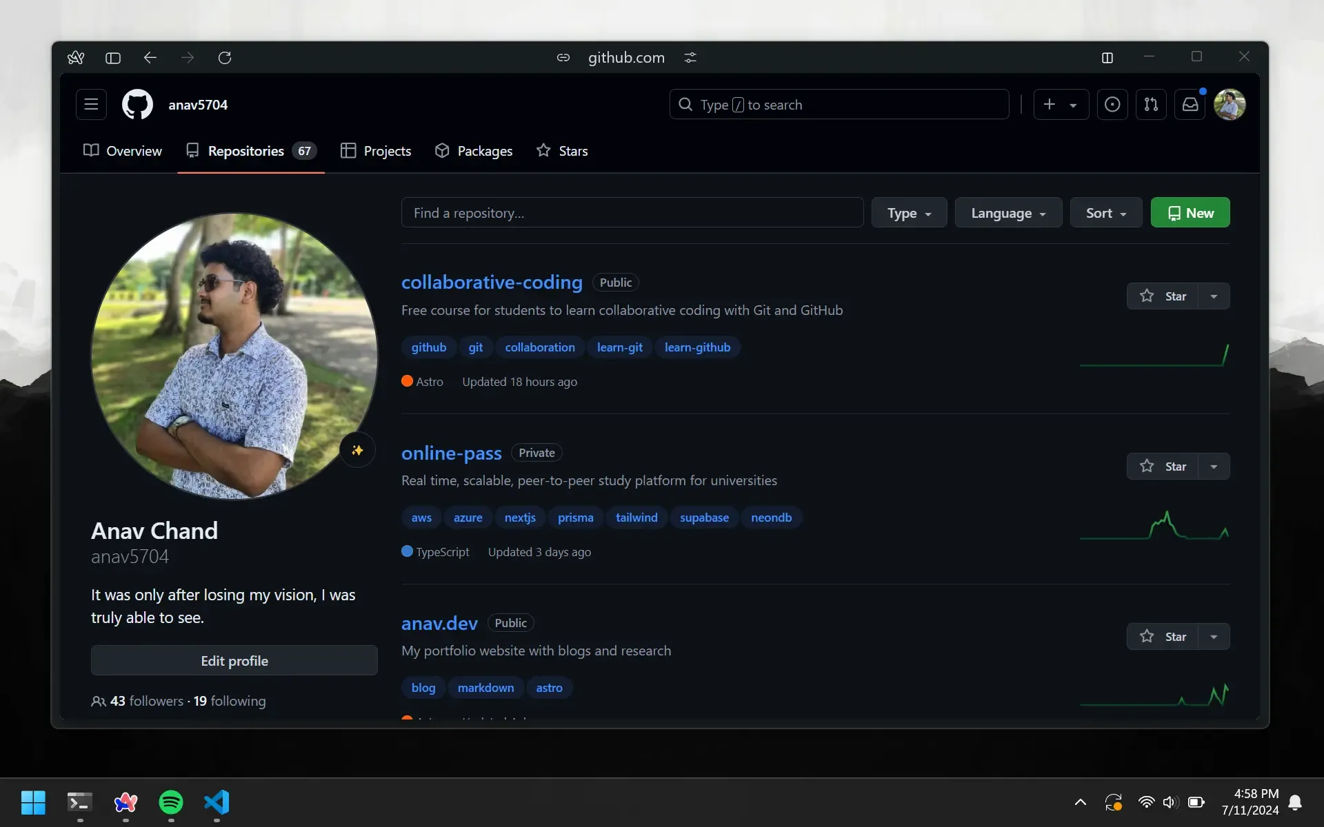Select the collaboration topic tag
Image resolution: width=1324 pixels, height=827 pixels.
coord(540,347)
